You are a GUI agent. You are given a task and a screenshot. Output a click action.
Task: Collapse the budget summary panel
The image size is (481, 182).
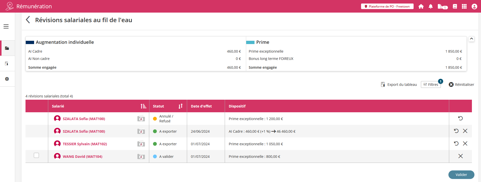pyautogui.click(x=471, y=39)
